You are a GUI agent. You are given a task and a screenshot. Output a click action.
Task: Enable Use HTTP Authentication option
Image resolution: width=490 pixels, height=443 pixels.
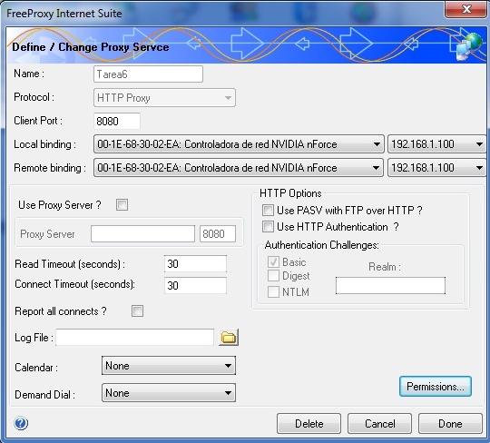(268, 226)
